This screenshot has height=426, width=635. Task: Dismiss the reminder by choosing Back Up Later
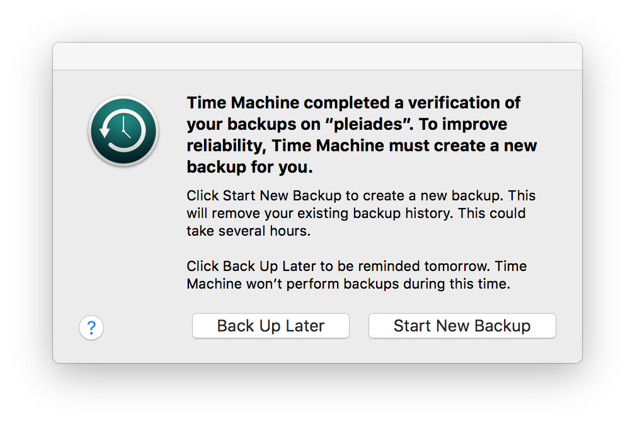click(x=270, y=326)
